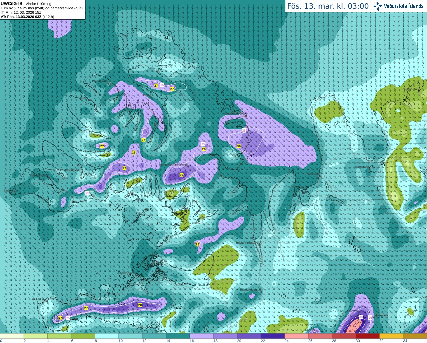
Task: Pick the yellow-orange 32–34 m/s legend swatch
Action: tap(391, 336)
